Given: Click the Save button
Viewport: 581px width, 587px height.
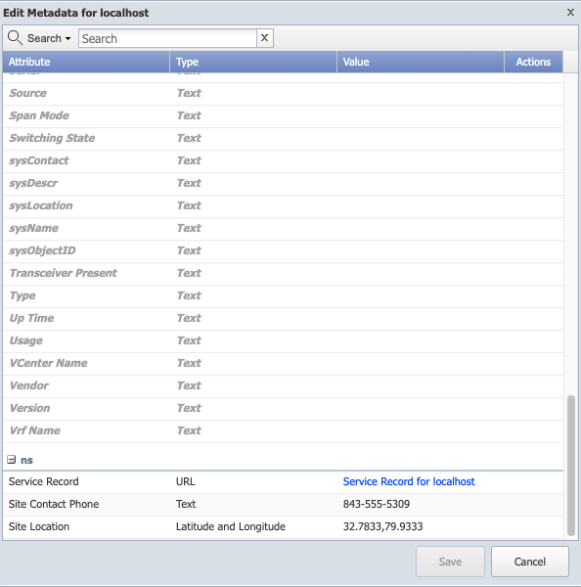Looking at the screenshot, I should (450, 562).
